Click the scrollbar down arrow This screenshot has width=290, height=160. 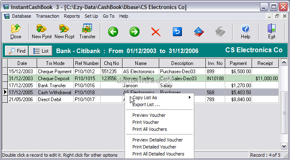[284, 146]
